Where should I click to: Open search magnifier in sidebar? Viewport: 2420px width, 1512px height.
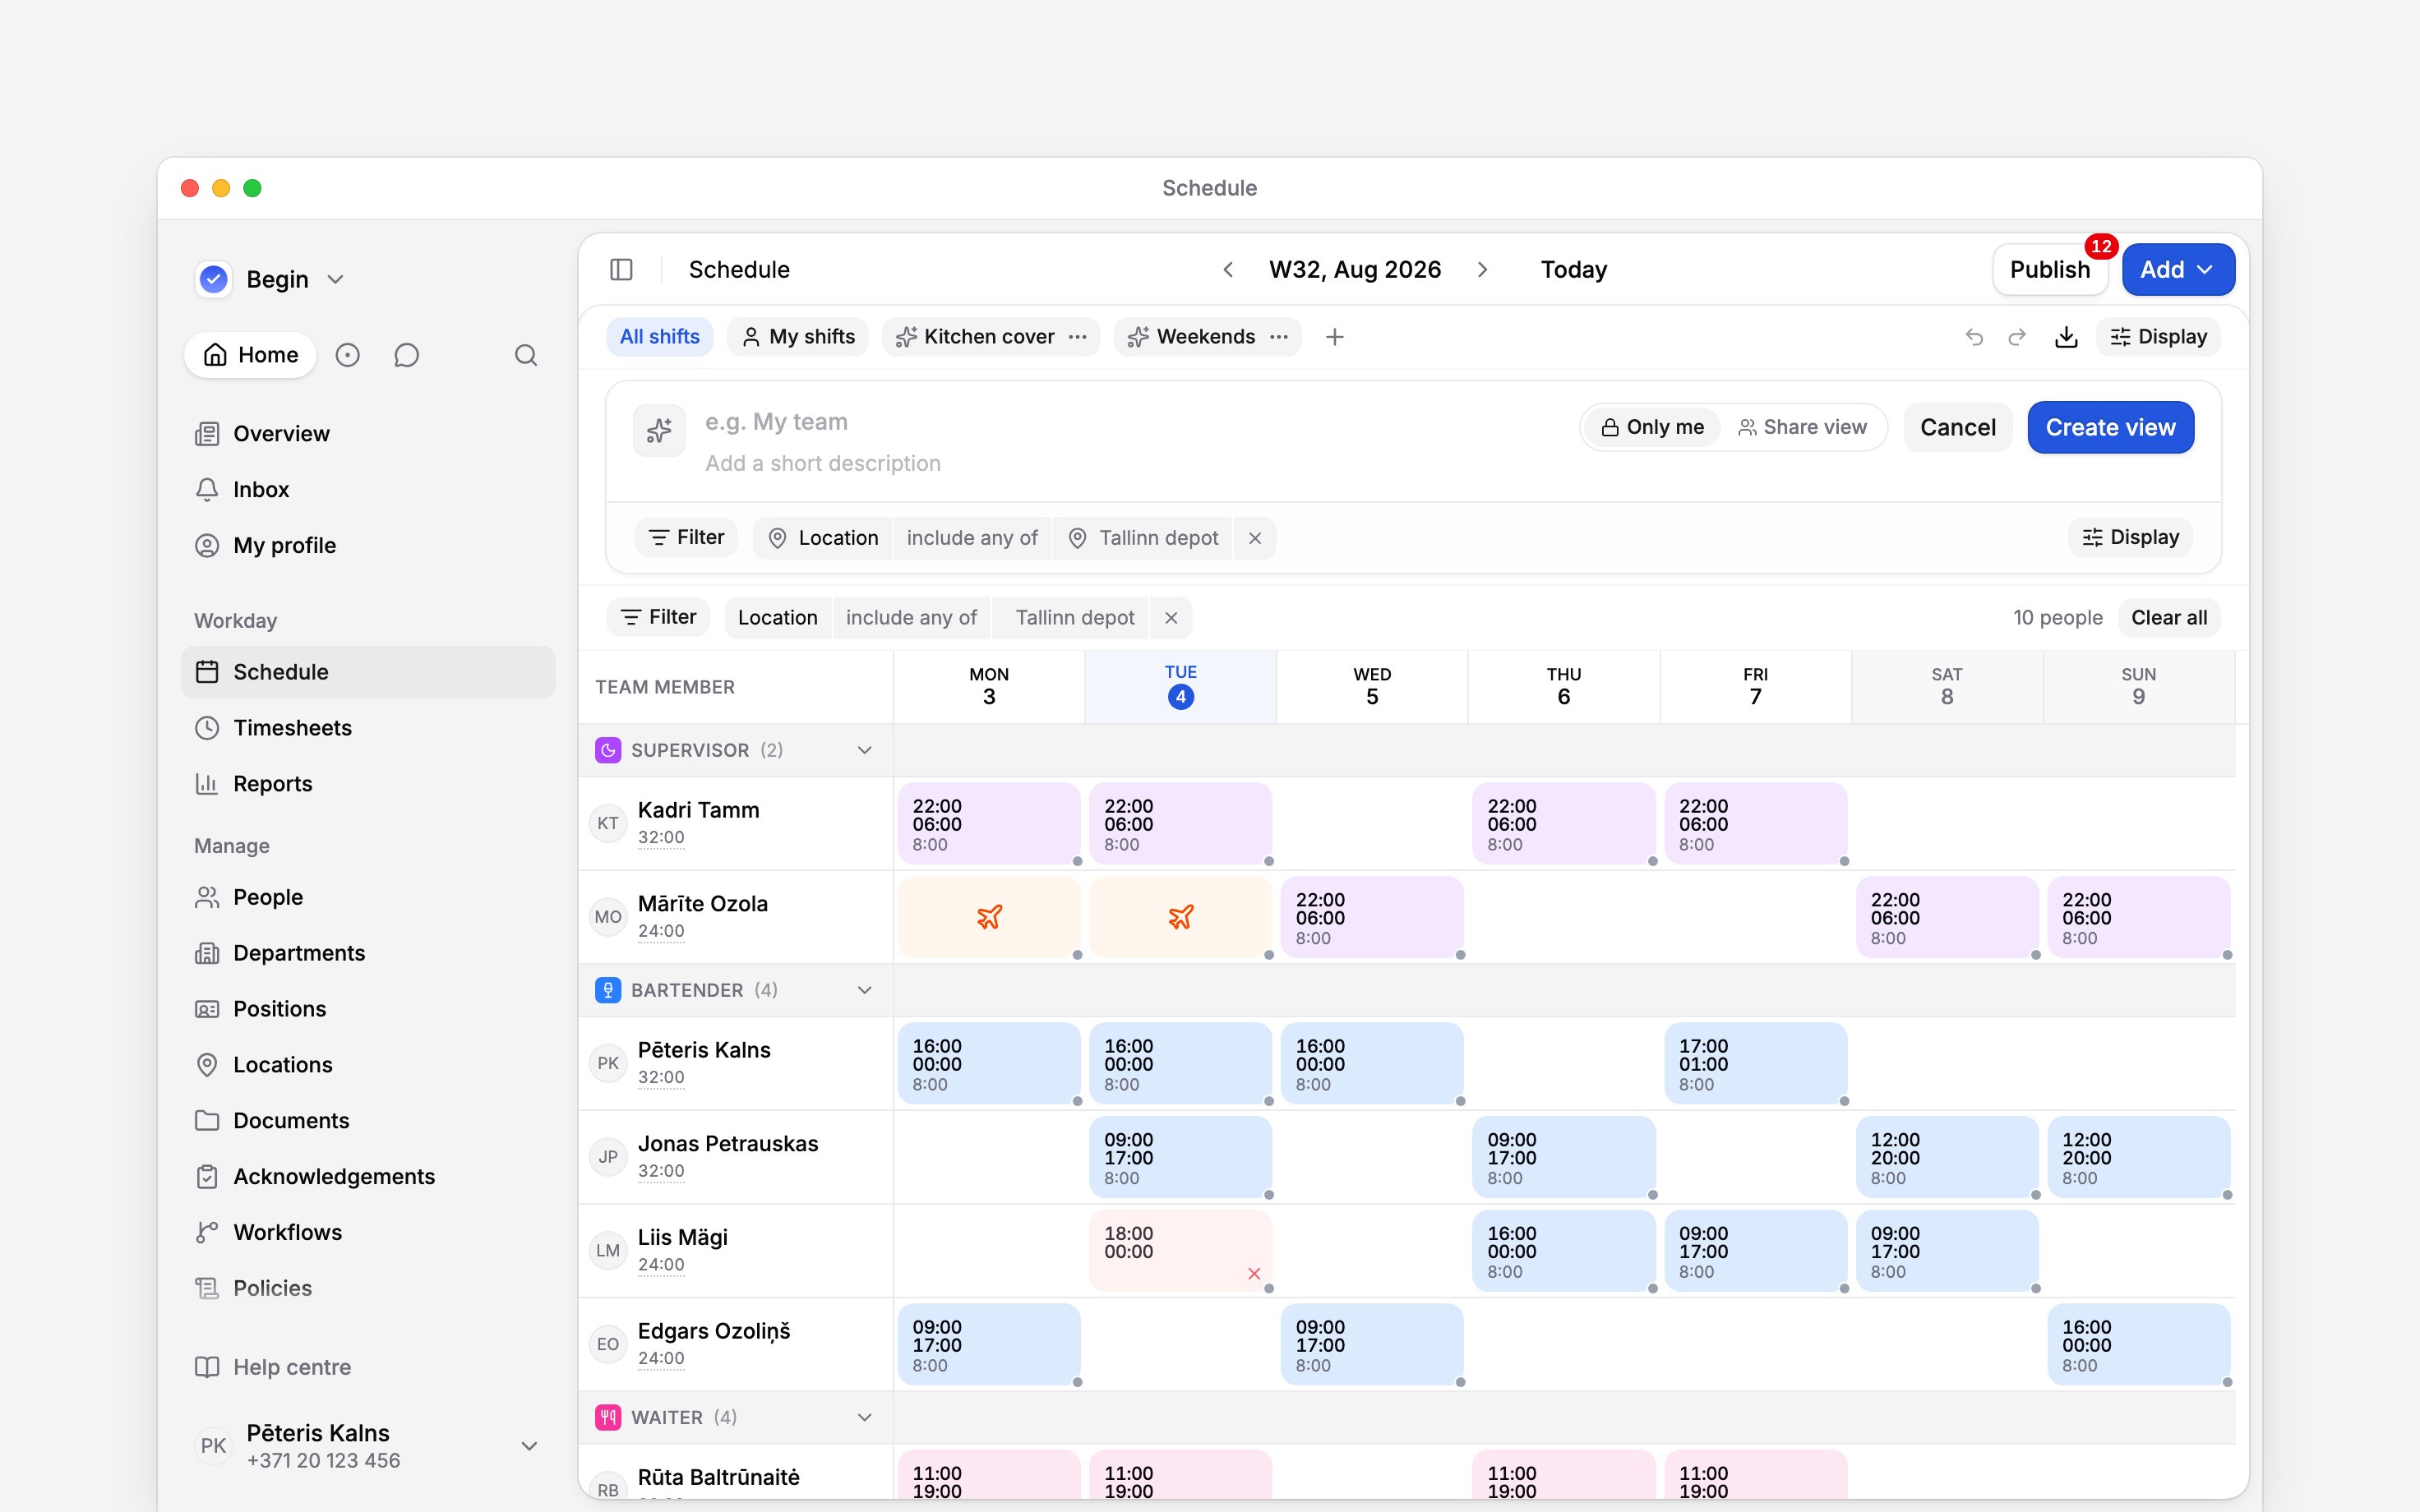tap(526, 355)
